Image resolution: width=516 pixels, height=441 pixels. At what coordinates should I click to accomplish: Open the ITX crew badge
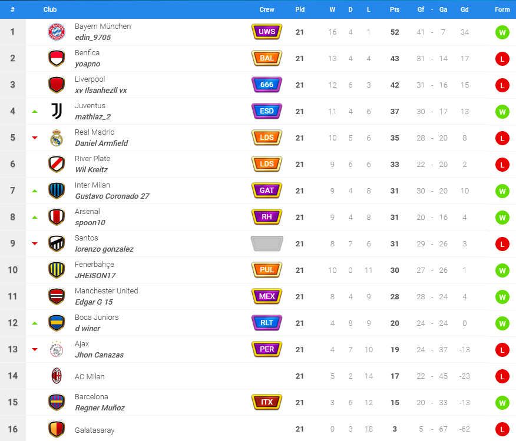pos(267,402)
